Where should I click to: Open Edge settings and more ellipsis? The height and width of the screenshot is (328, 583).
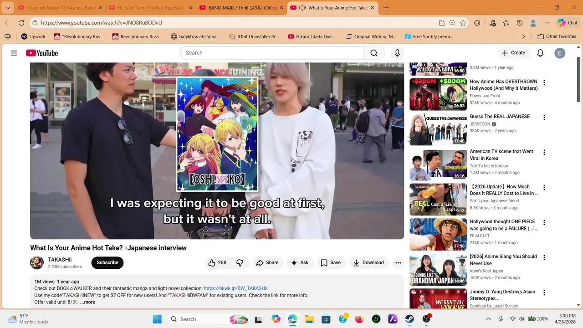[x=547, y=23]
